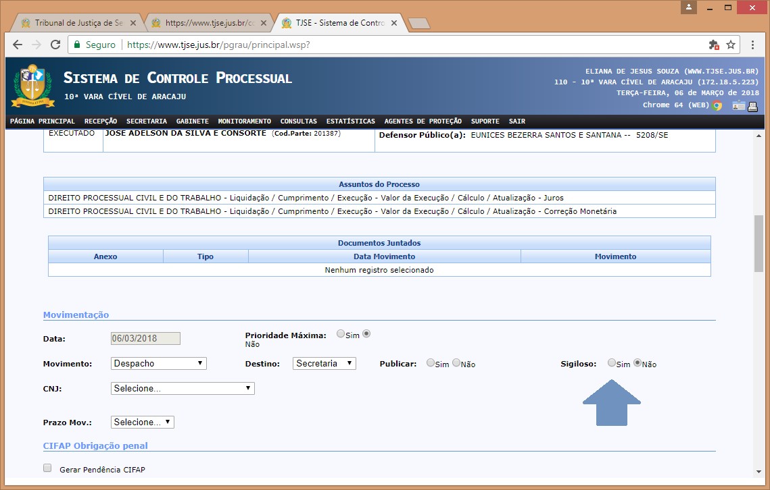Set Sigiloso to Sim
770x490 pixels.
pyautogui.click(x=612, y=363)
